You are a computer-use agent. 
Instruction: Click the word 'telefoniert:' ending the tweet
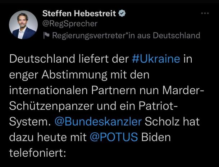click(x=37, y=153)
